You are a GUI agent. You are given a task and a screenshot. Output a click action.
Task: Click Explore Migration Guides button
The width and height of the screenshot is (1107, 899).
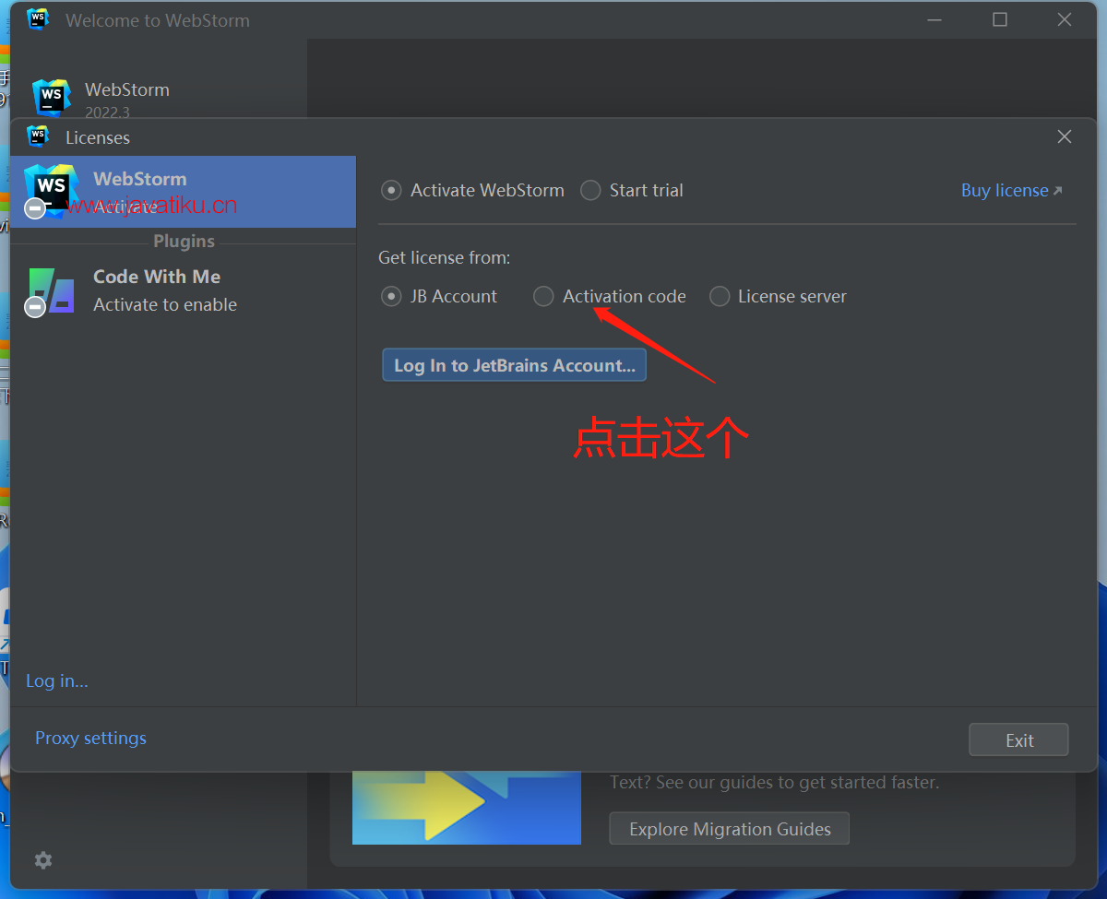coord(730,829)
